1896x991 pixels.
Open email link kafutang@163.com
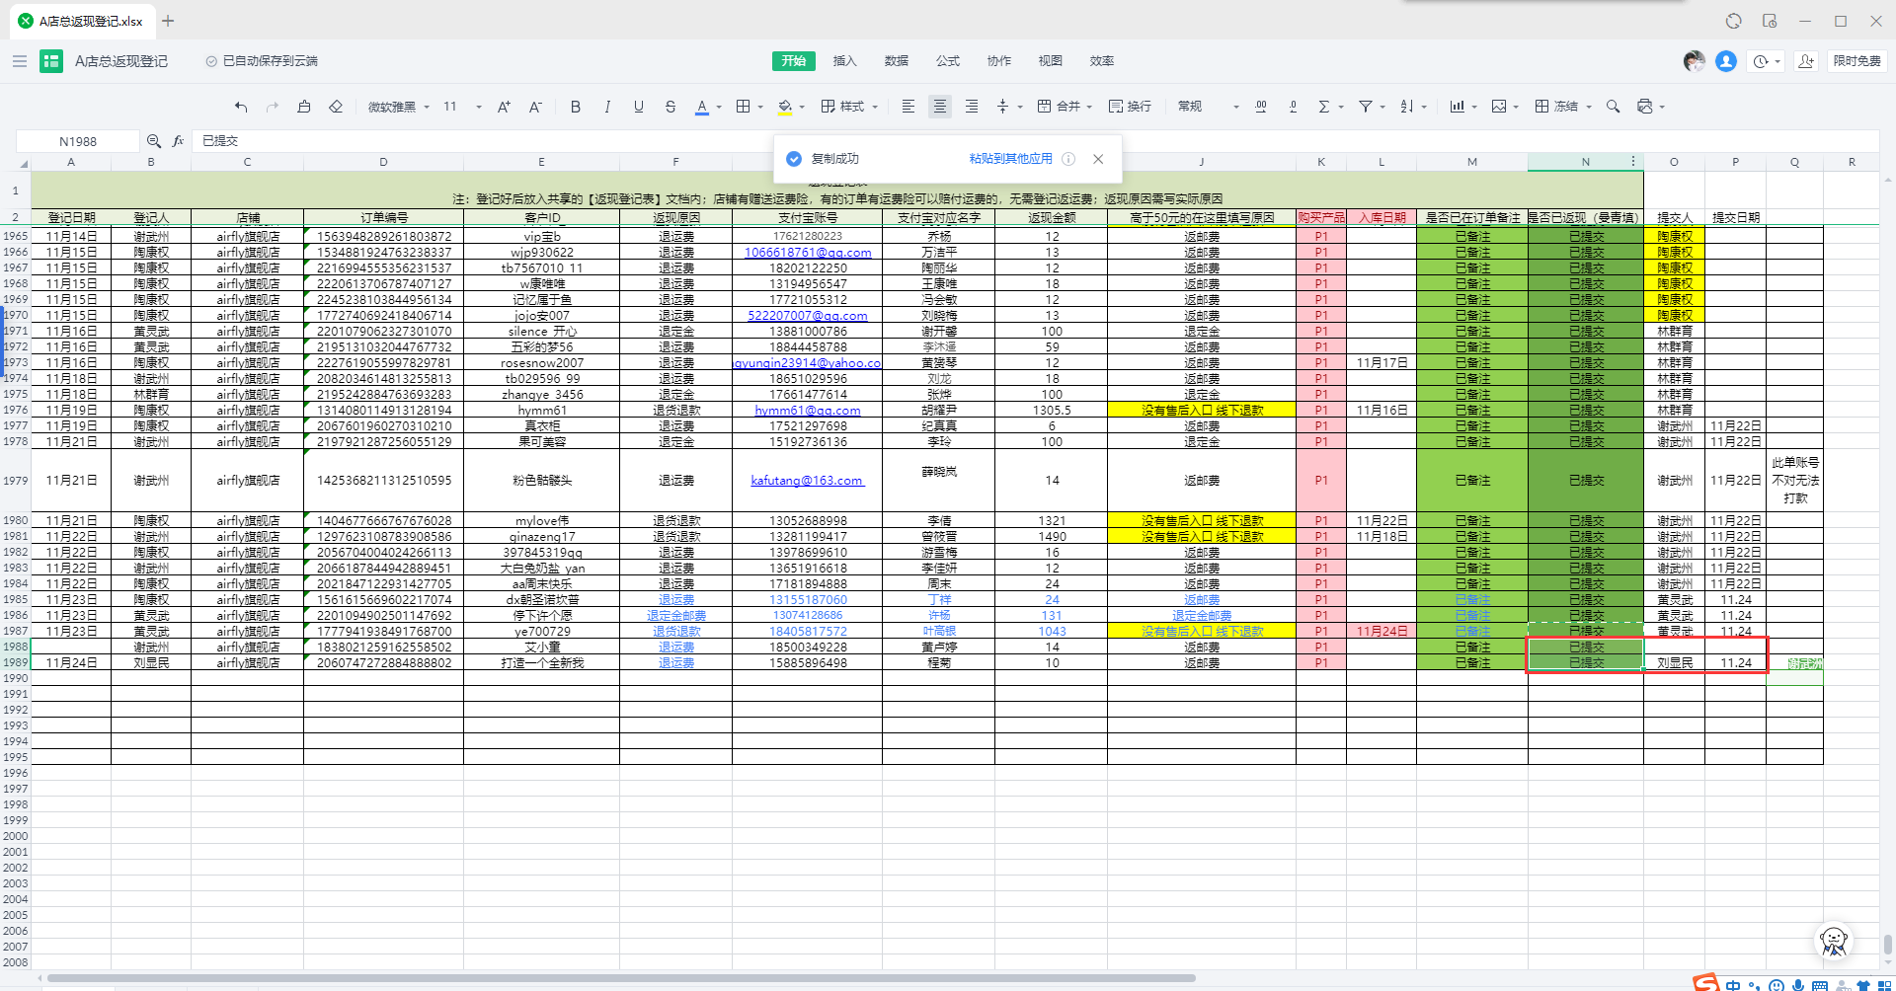(807, 481)
